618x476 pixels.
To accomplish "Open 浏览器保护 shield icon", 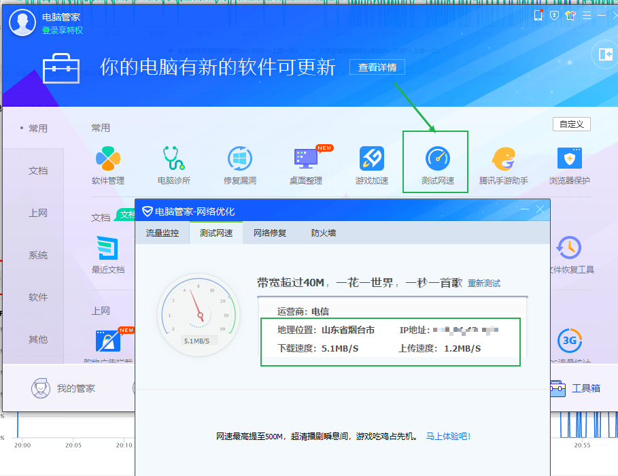I will (570, 158).
